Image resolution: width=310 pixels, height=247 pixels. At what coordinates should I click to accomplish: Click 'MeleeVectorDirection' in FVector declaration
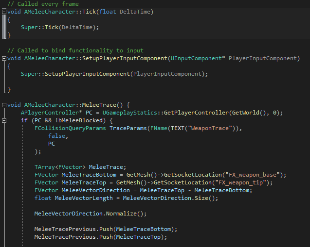(96, 190)
